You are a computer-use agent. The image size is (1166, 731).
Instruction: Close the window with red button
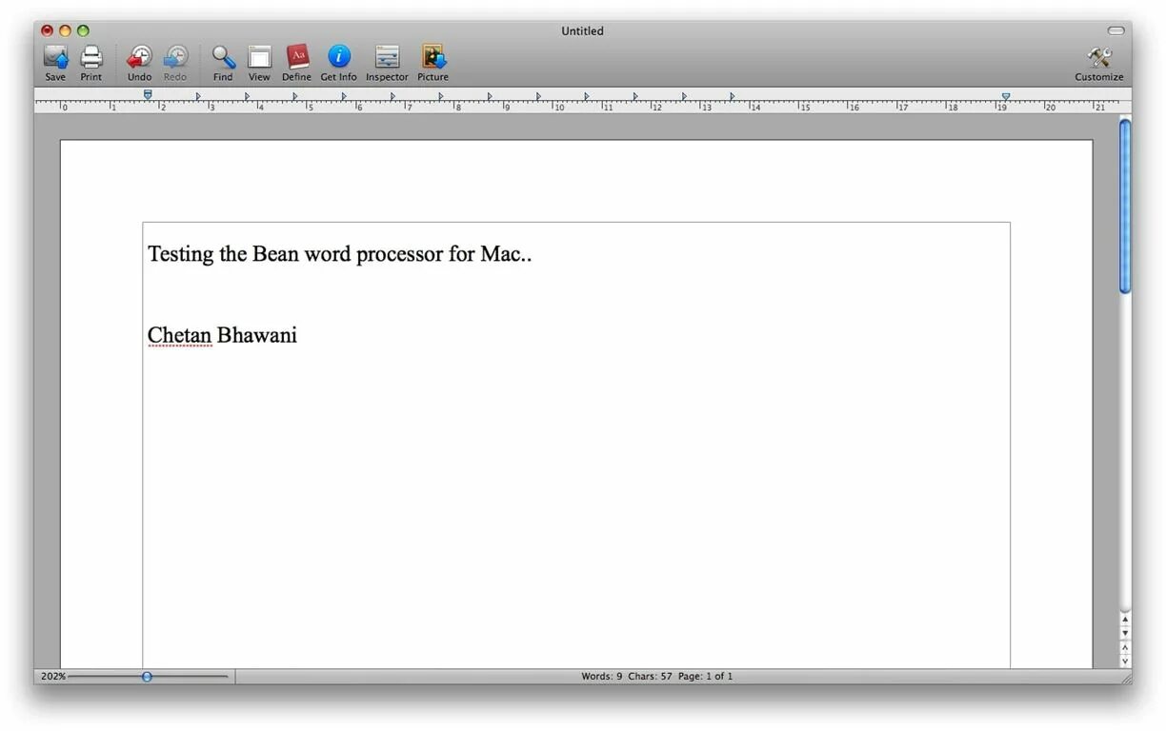click(47, 31)
